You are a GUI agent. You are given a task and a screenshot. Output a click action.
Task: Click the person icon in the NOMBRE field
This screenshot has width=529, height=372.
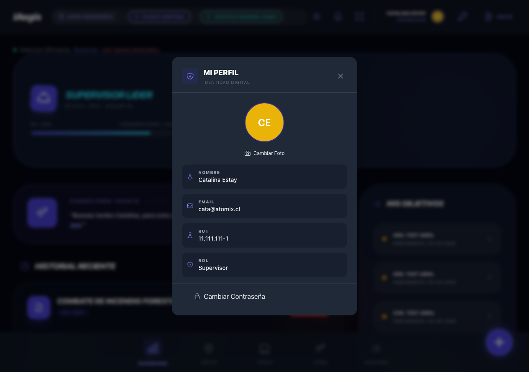tap(190, 176)
